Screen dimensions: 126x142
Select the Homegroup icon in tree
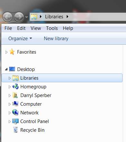pyautogui.click(x=15, y=86)
